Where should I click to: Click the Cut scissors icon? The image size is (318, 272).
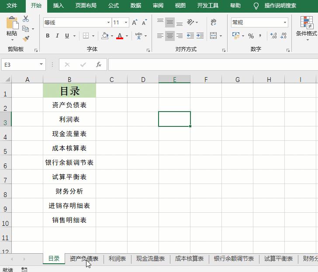click(26, 19)
